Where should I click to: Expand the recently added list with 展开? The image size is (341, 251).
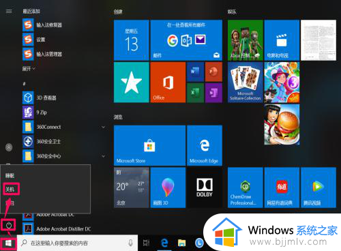pos(29,68)
